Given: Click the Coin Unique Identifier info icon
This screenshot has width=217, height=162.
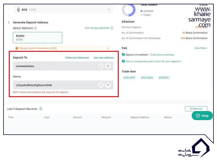Looking at the screenshot, I should (x=112, y=28).
